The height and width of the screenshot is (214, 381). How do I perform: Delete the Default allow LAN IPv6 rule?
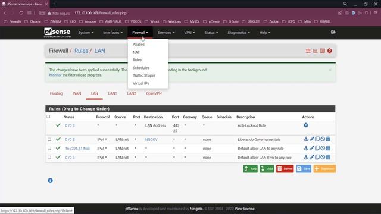328,157
